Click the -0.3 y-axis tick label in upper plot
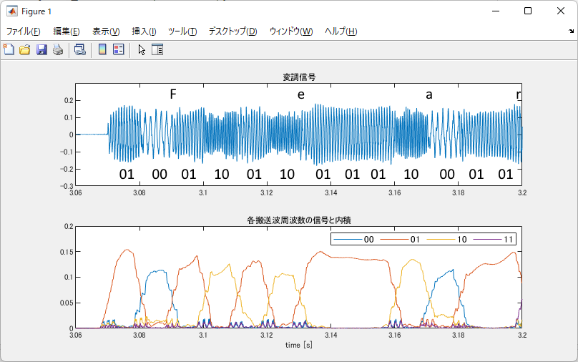Screen dimensions: 578x362 tap(67, 186)
